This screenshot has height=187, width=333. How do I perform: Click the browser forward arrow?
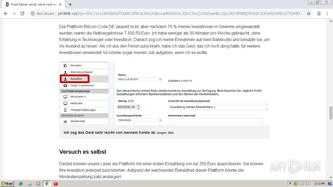point(14,14)
